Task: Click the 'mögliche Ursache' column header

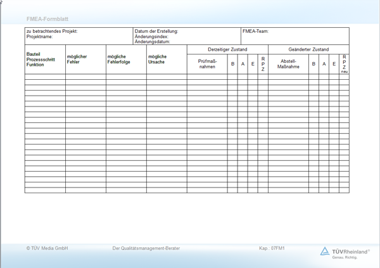Action: point(158,59)
